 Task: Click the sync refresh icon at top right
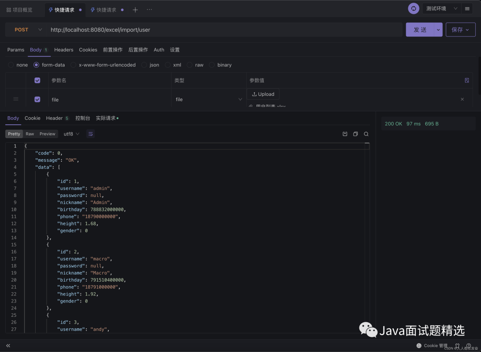(413, 8)
